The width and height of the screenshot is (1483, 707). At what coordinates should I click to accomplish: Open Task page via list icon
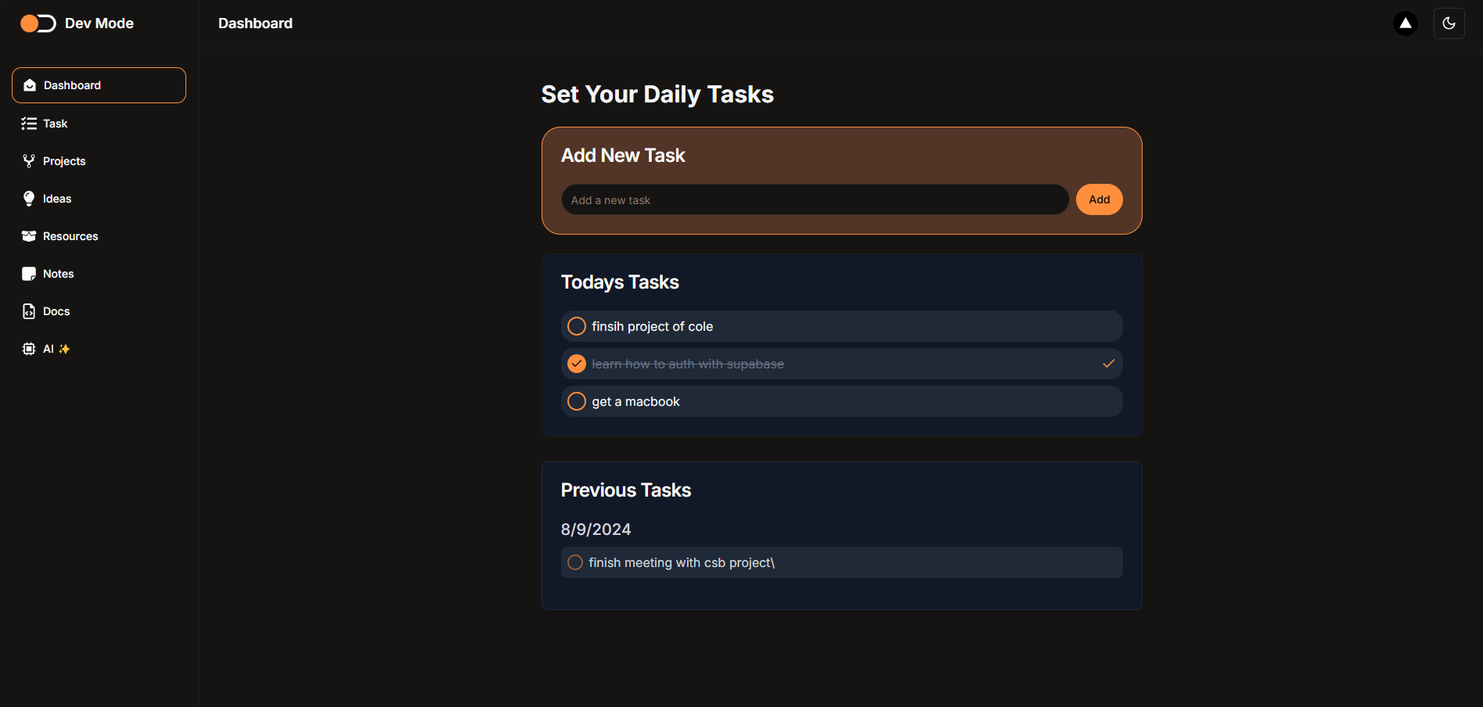click(29, 124)
